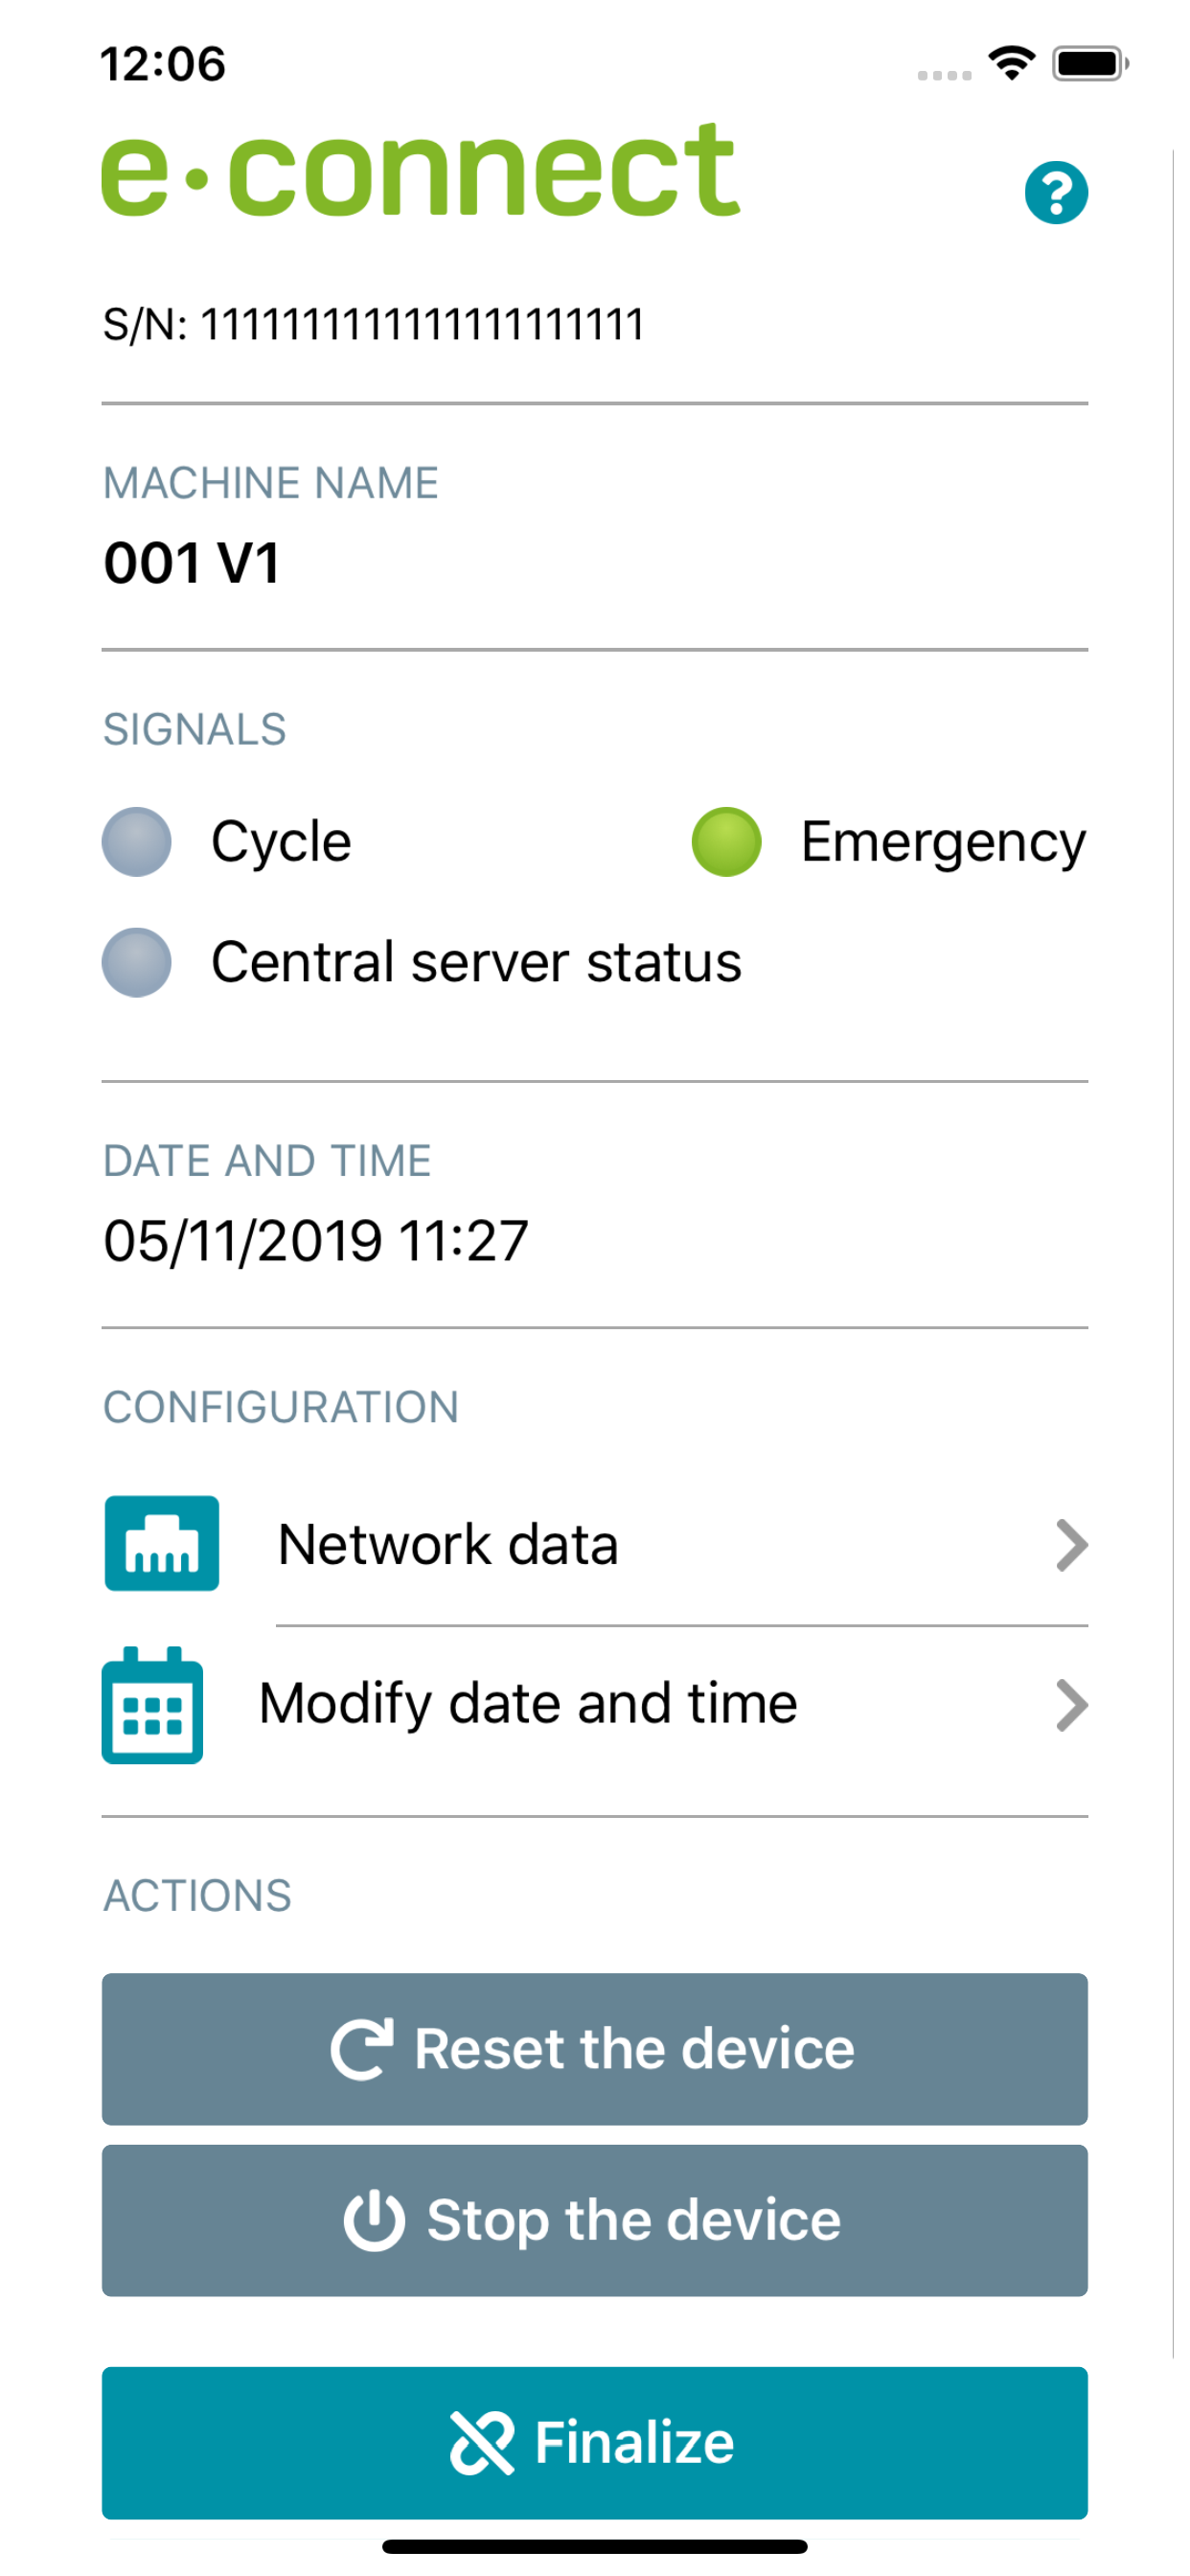This screenshot has width=1190, height=2576.
Task: Tap the calendar icon for date modification
Action: (x=152, y=1704)
